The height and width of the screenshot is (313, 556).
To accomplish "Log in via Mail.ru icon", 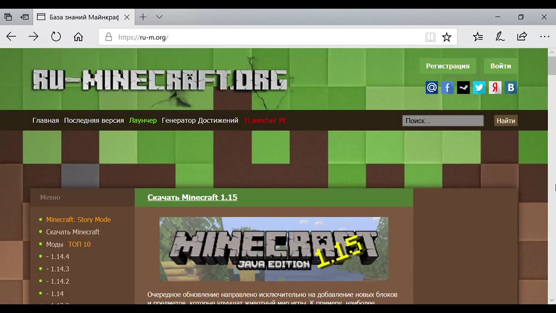I will click(x=432, y=88).
